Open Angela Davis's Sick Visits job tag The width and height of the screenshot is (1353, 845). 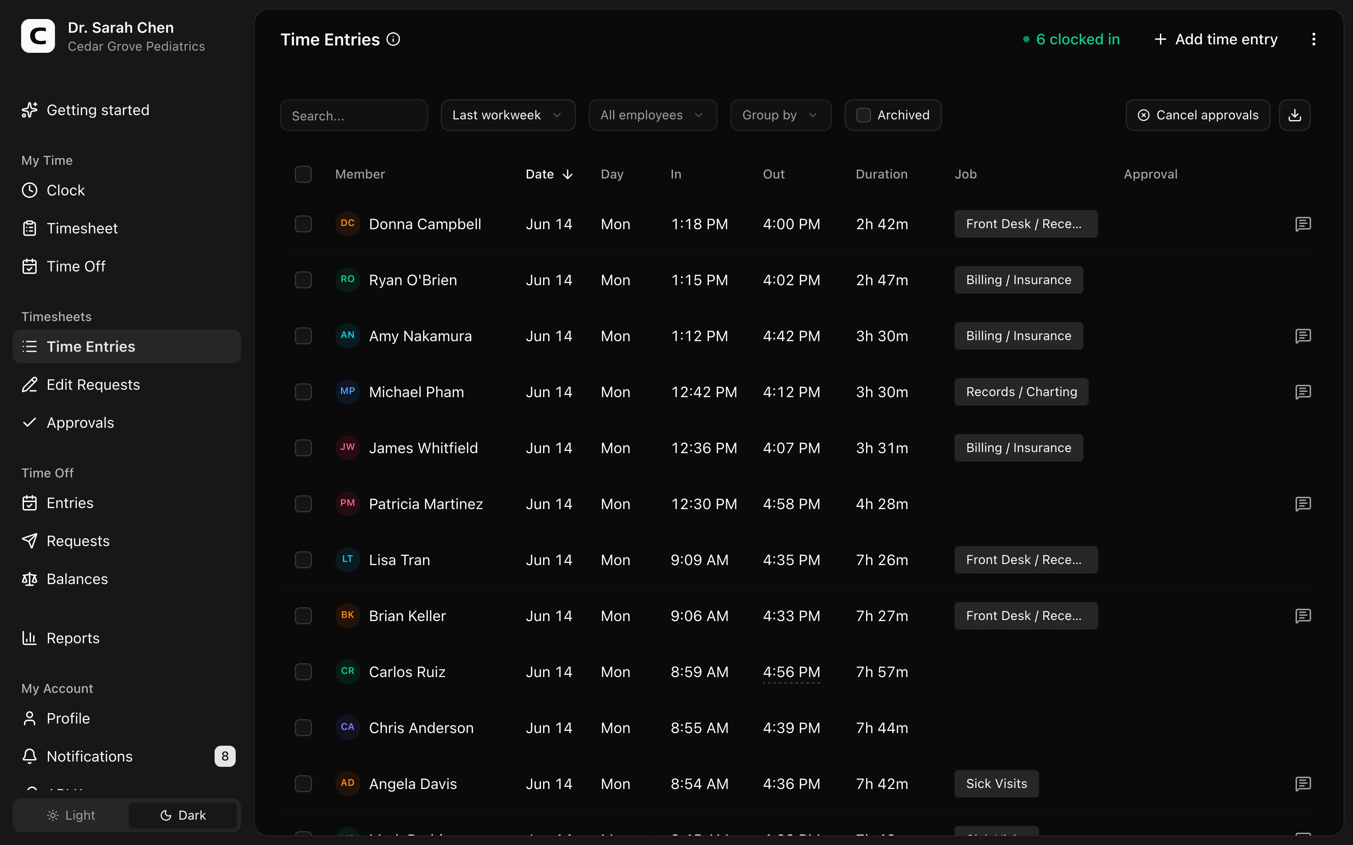tap(996, 783)
